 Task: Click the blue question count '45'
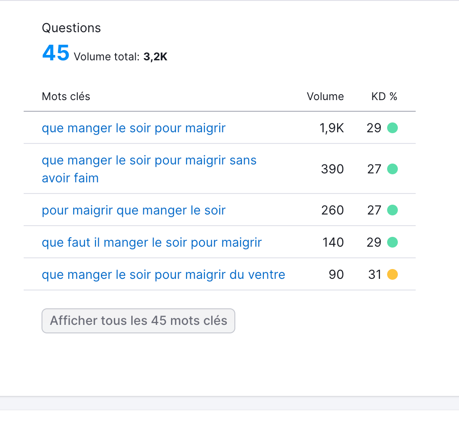[x=56, y=53]
